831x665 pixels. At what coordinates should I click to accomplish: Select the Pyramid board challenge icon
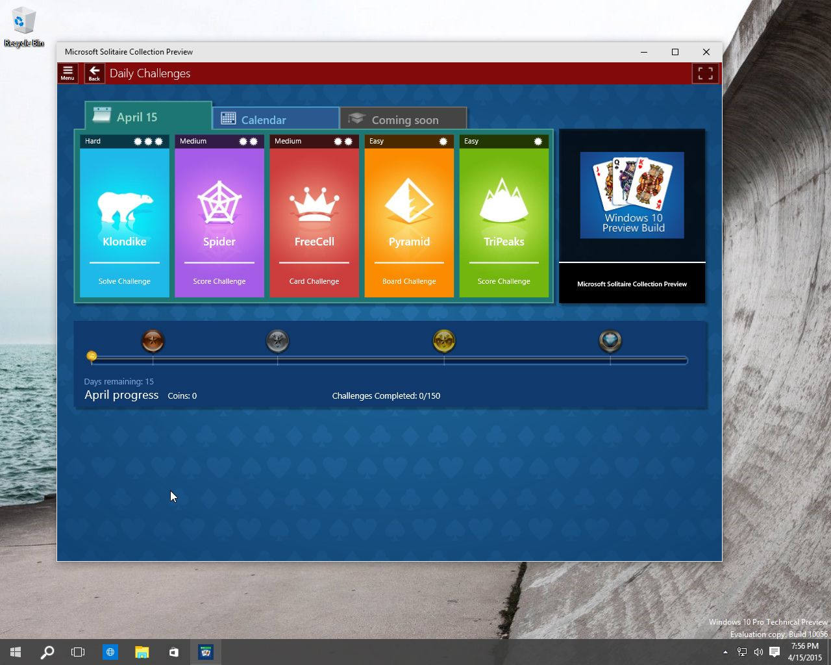point(409,203)
